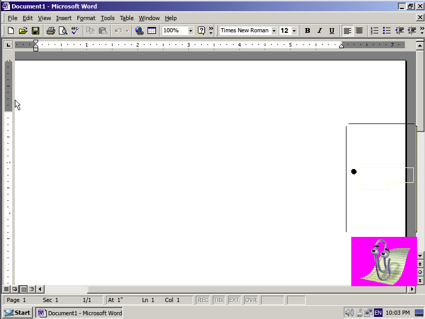The image size is (425, 319).
Task: Open Print Preview from the toolbar
Action: (63, 31)
